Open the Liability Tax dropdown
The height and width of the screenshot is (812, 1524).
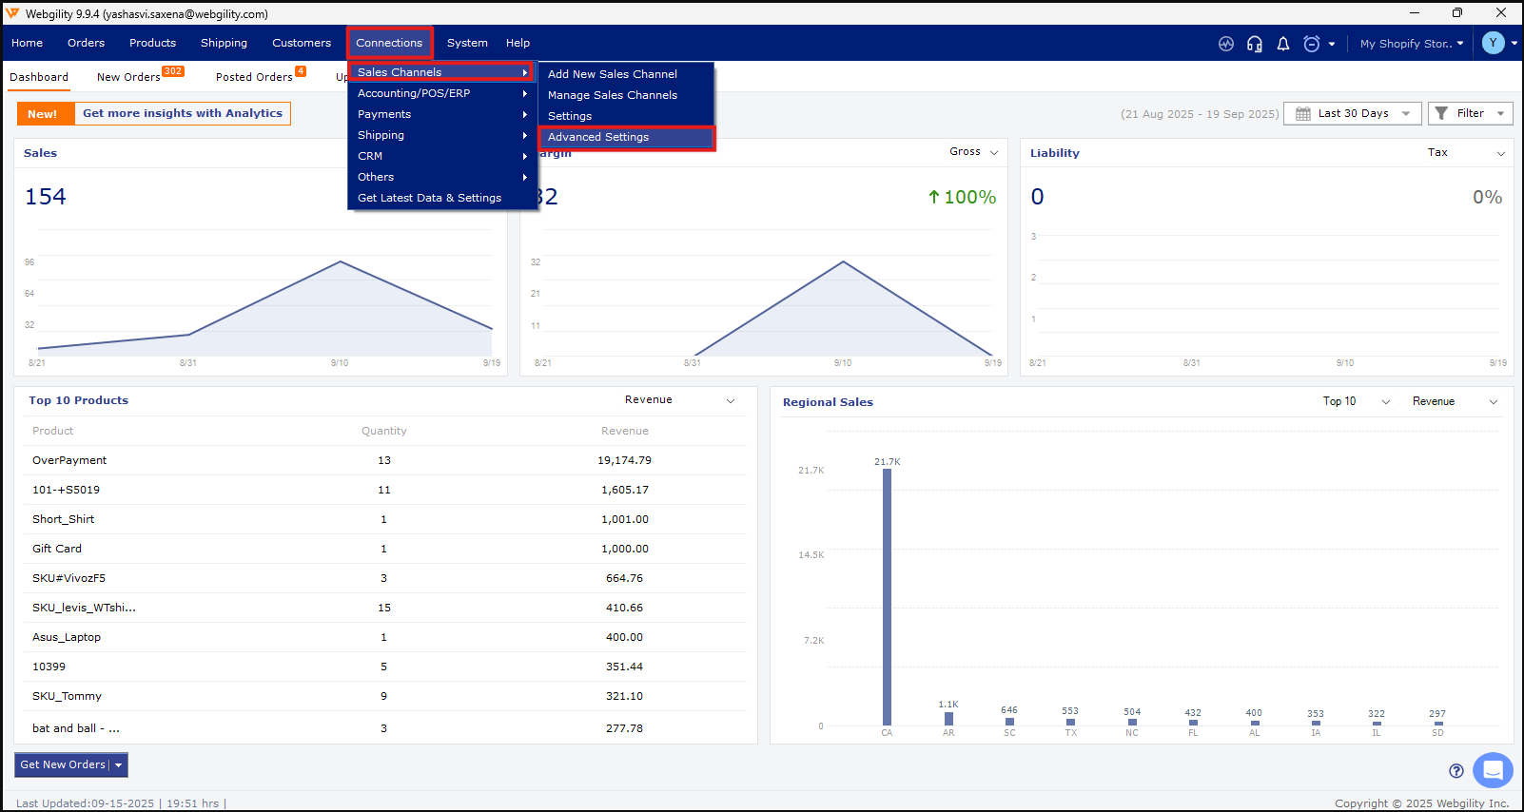pyautogui.click(x=1465, y=153)
